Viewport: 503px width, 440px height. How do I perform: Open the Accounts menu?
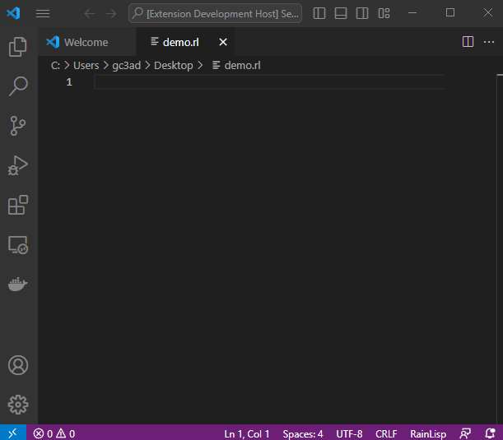point(18,365)
